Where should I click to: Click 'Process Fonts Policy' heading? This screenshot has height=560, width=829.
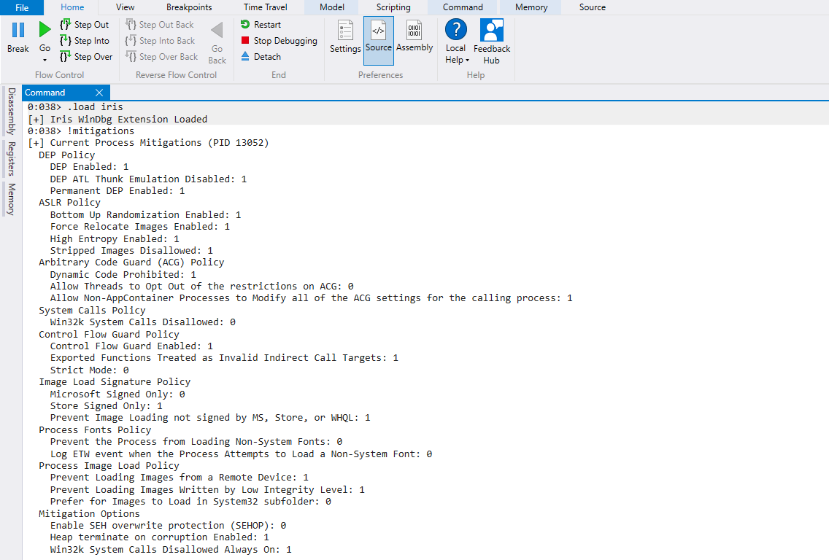coord(95,430)
